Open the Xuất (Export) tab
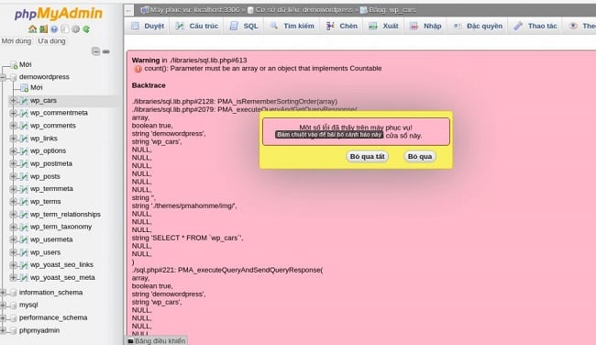 (x=383, y=26)
